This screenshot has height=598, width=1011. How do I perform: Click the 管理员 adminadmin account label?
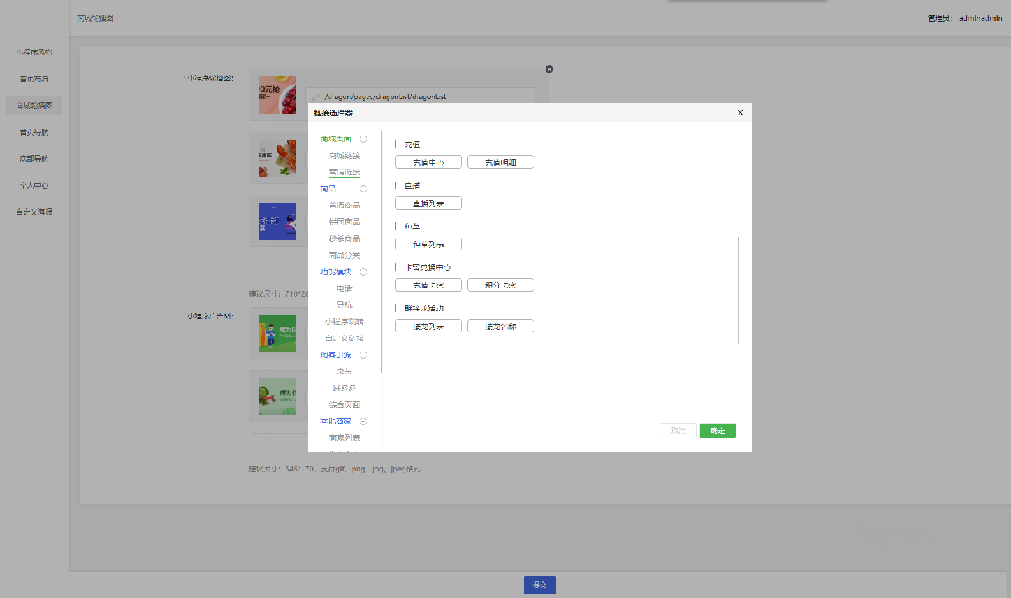click(965, 18)
